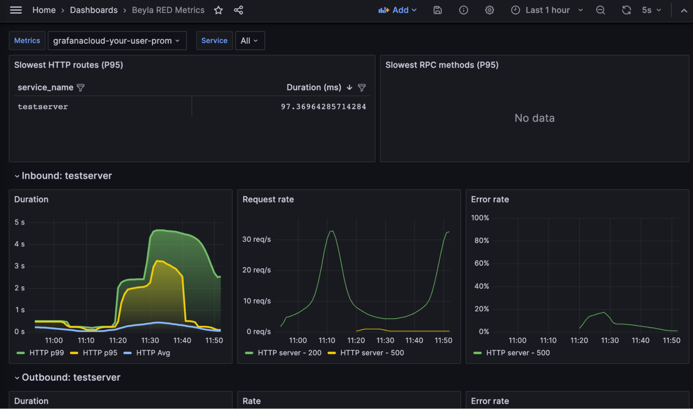
Task: Open the grafanacloud-your-user-prom datasource dropdown
Action: coord(117,41)
